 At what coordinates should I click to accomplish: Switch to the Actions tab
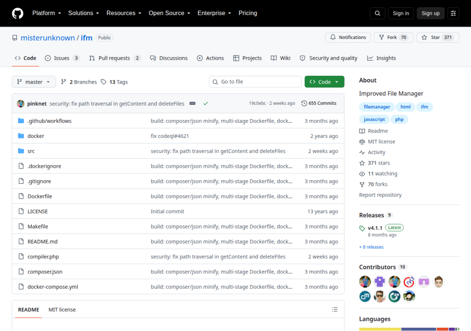coord(210,58)
